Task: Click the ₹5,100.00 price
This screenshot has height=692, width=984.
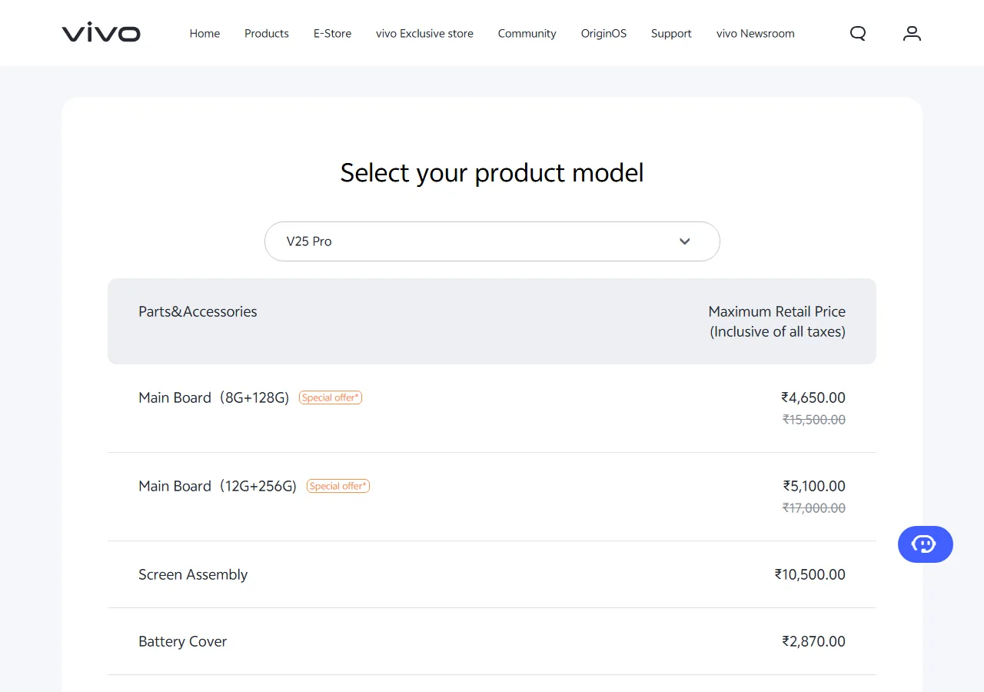Action: (814, 486)
